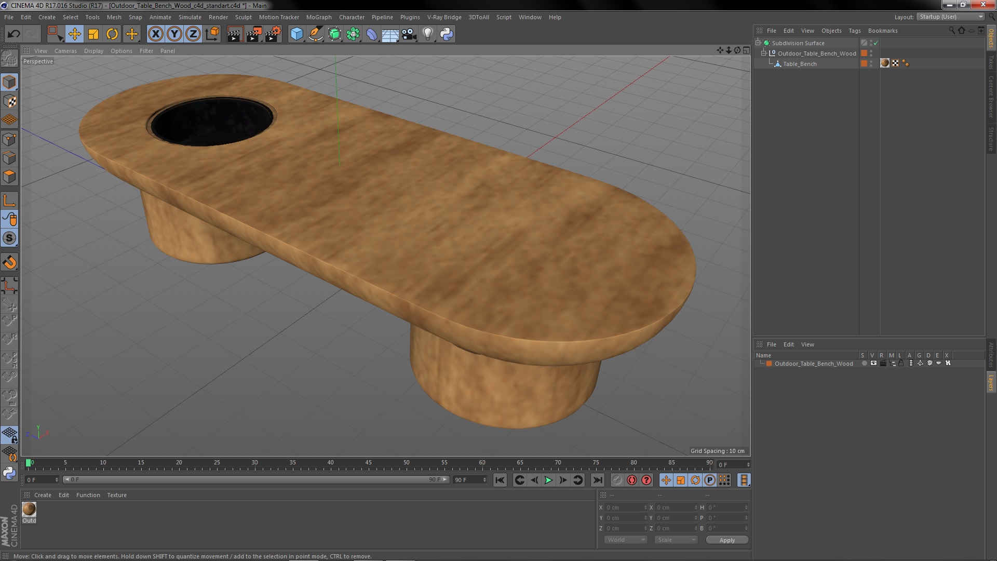This screenshot has width=997, height=561.
Task: Toggle X axis lock
Action: (155, 34)
